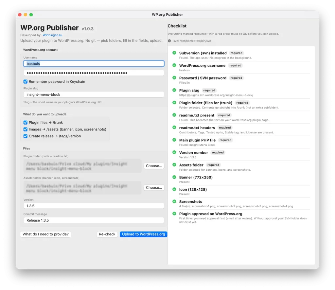335x290 pixels.
Task: Click the 'Filled in' password status text
Action: [185, 83]
